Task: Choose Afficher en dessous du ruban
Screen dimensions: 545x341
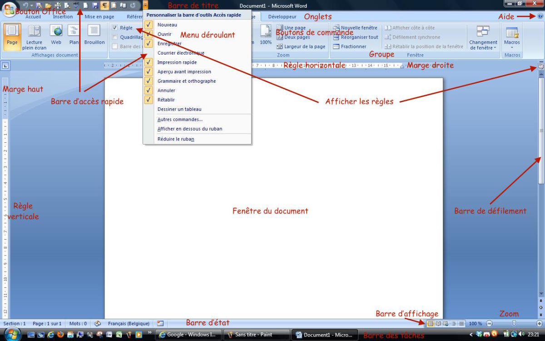Action: [x=197, y=129]
